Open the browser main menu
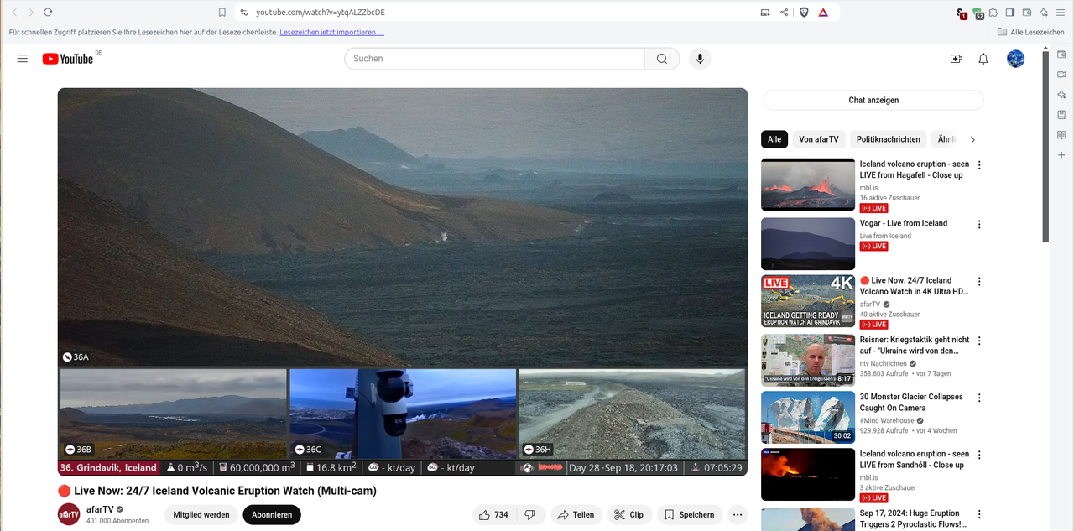The image size is (1074, 531). tap(1061, 13)
